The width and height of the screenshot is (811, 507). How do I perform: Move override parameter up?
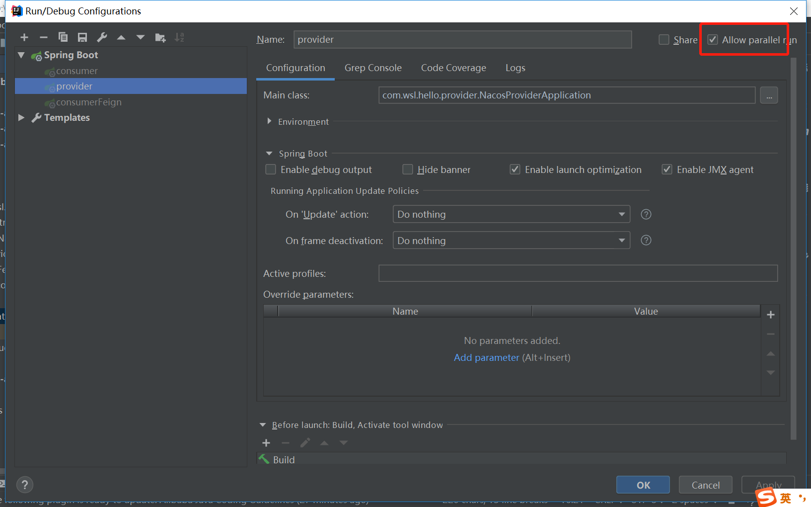click(x=771, y=353)
